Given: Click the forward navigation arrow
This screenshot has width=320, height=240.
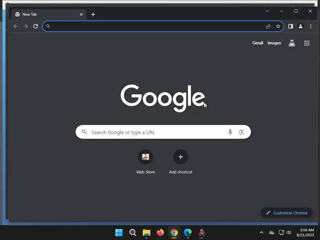Looking at the screenshot, I should (x=26, y=26).
